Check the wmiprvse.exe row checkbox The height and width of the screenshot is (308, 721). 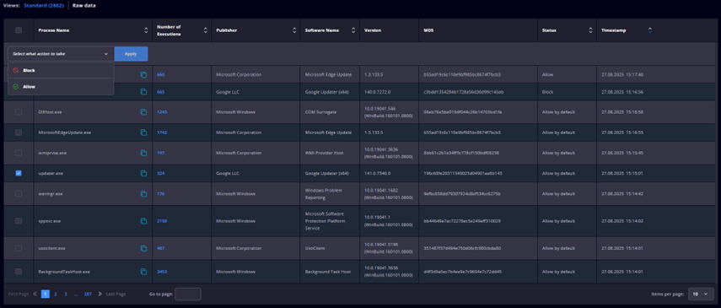click(x=19, y=153)
